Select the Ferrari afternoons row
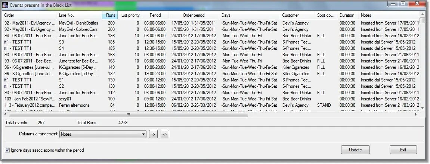 tap(74, 105)
